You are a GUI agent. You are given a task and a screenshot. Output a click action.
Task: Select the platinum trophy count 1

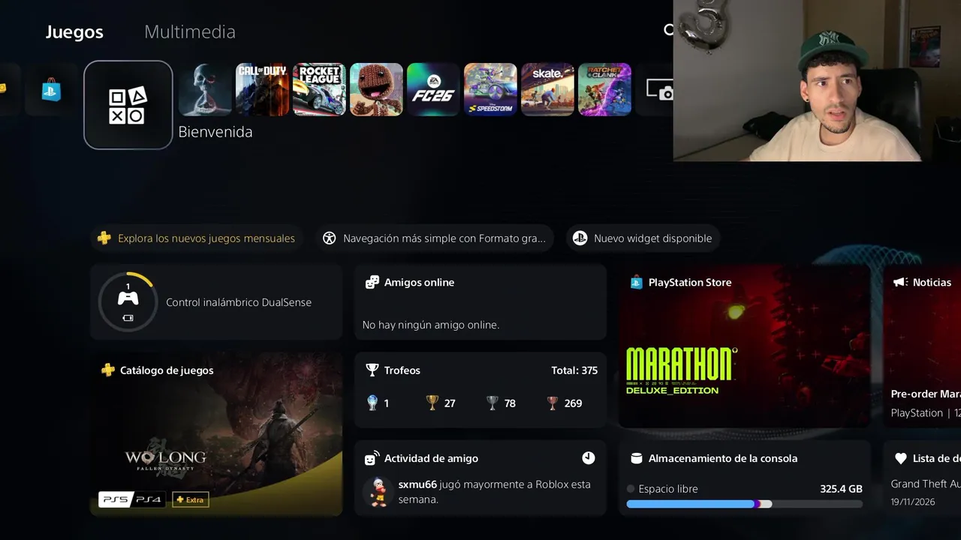click(x=378, y=403)
